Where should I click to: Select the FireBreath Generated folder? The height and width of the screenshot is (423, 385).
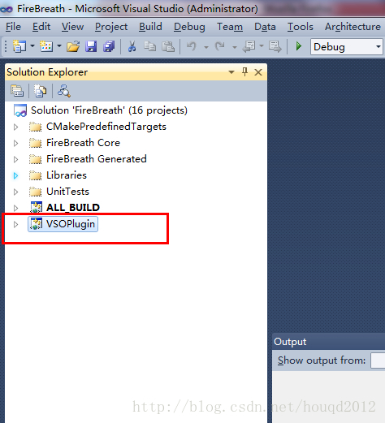pos(97,159)
